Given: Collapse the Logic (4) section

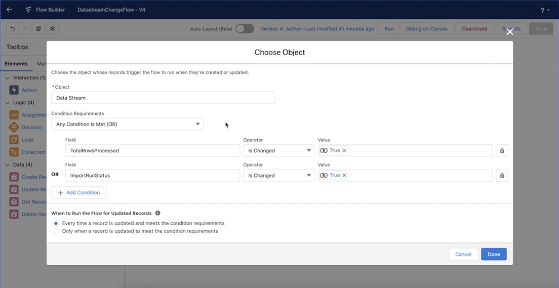Looking at the screenshot, I should tap(8, 103).
